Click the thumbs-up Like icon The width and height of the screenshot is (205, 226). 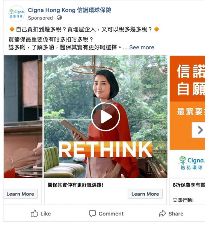(x=34, y=214)
